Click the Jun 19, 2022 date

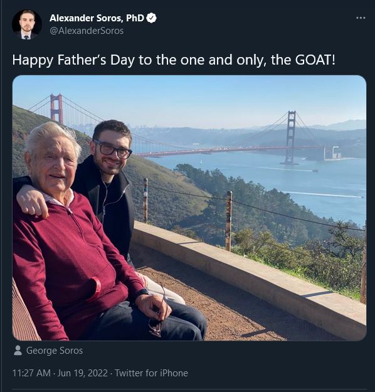(x=83, y=373)
